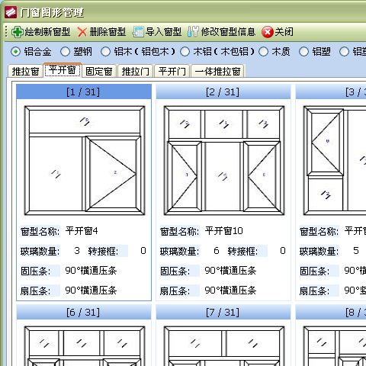Select the 铝塑 radio button
Screen dimensions: 366x366
(303, 52)
